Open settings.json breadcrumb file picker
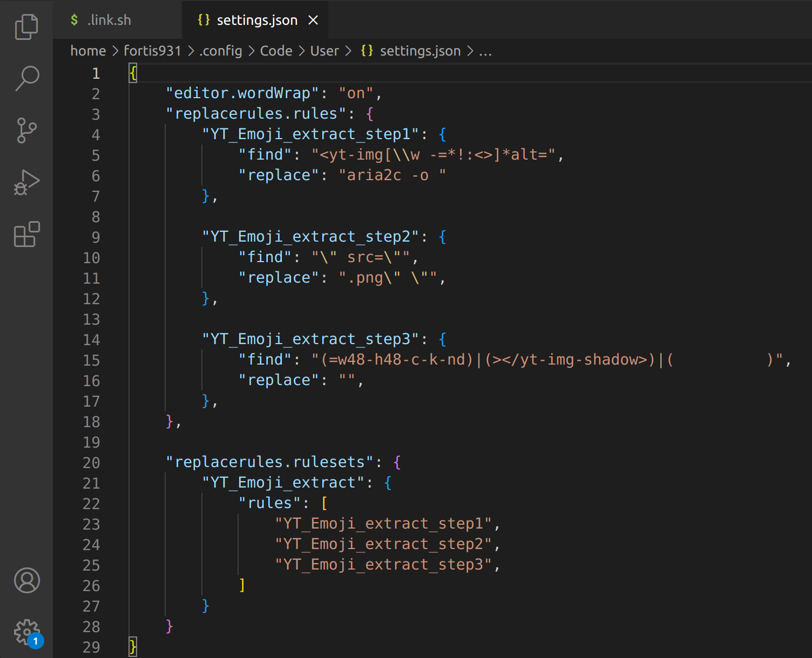The width and height of the screenshot is (812, 658). (420, 51)
